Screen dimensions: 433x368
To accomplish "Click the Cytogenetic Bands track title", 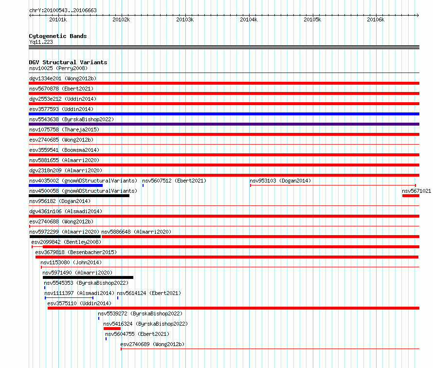I will coord(58,36).
